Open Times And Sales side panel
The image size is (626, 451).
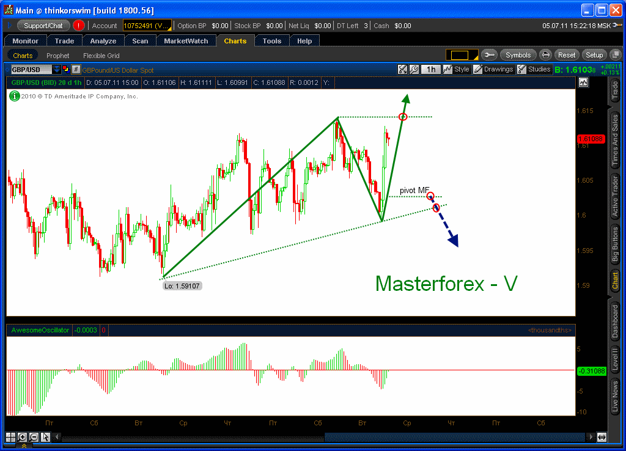coord(615,140)
